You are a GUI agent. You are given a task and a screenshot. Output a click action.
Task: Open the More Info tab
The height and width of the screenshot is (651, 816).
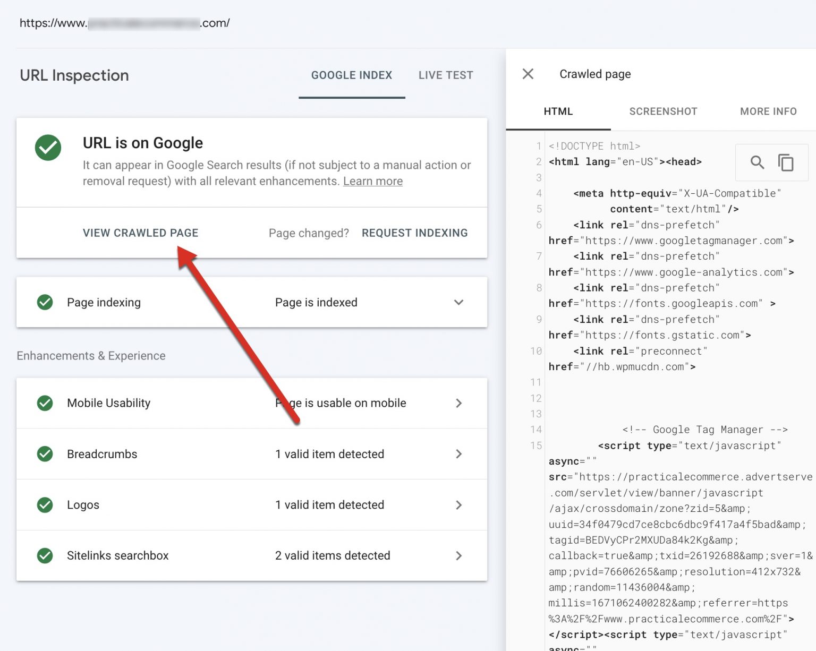tap(768, 112)
